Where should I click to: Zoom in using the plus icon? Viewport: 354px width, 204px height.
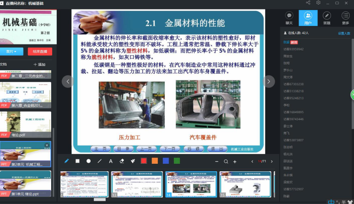tap(235, 161)
